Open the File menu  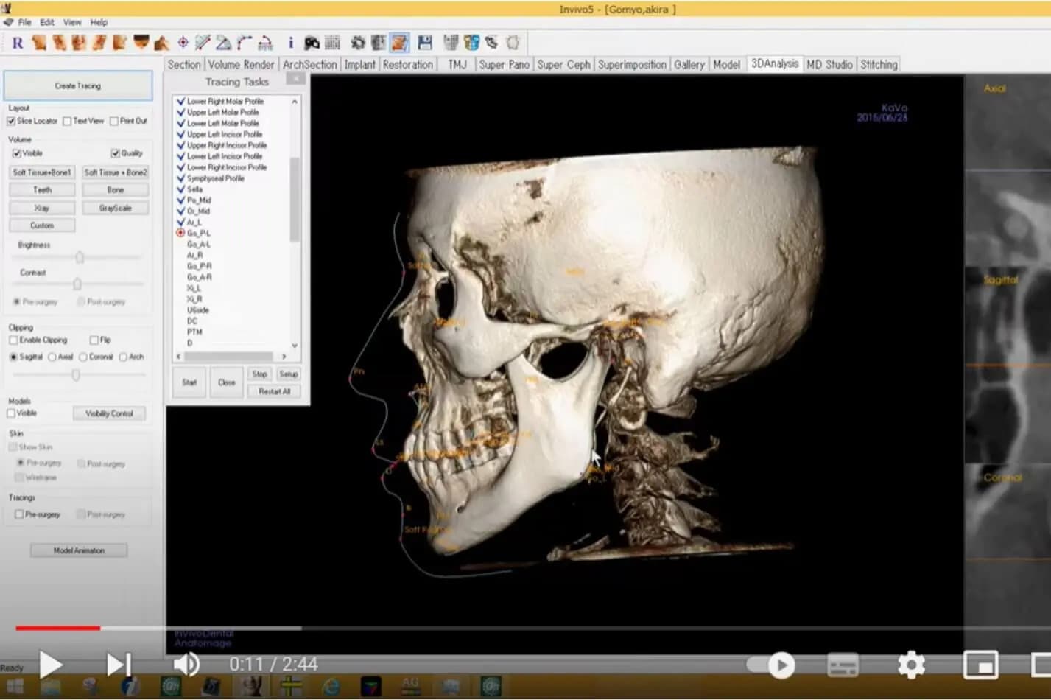(x=24, y=22)
